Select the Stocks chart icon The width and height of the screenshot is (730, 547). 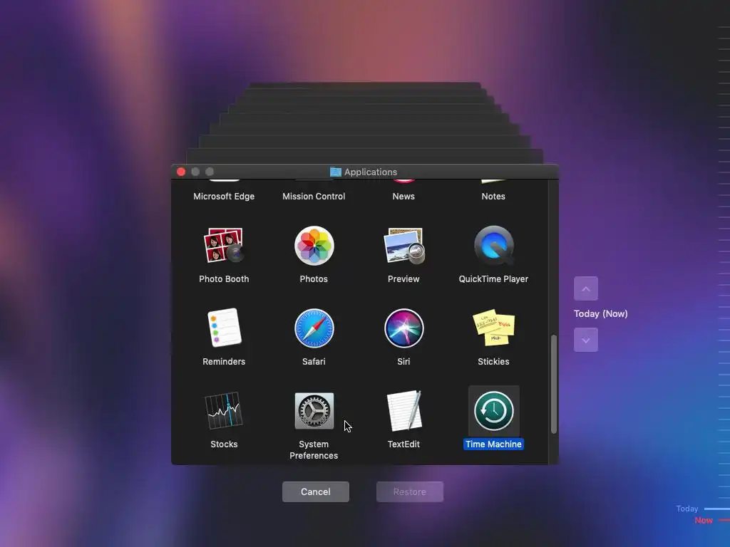click(x=224, y=410)
